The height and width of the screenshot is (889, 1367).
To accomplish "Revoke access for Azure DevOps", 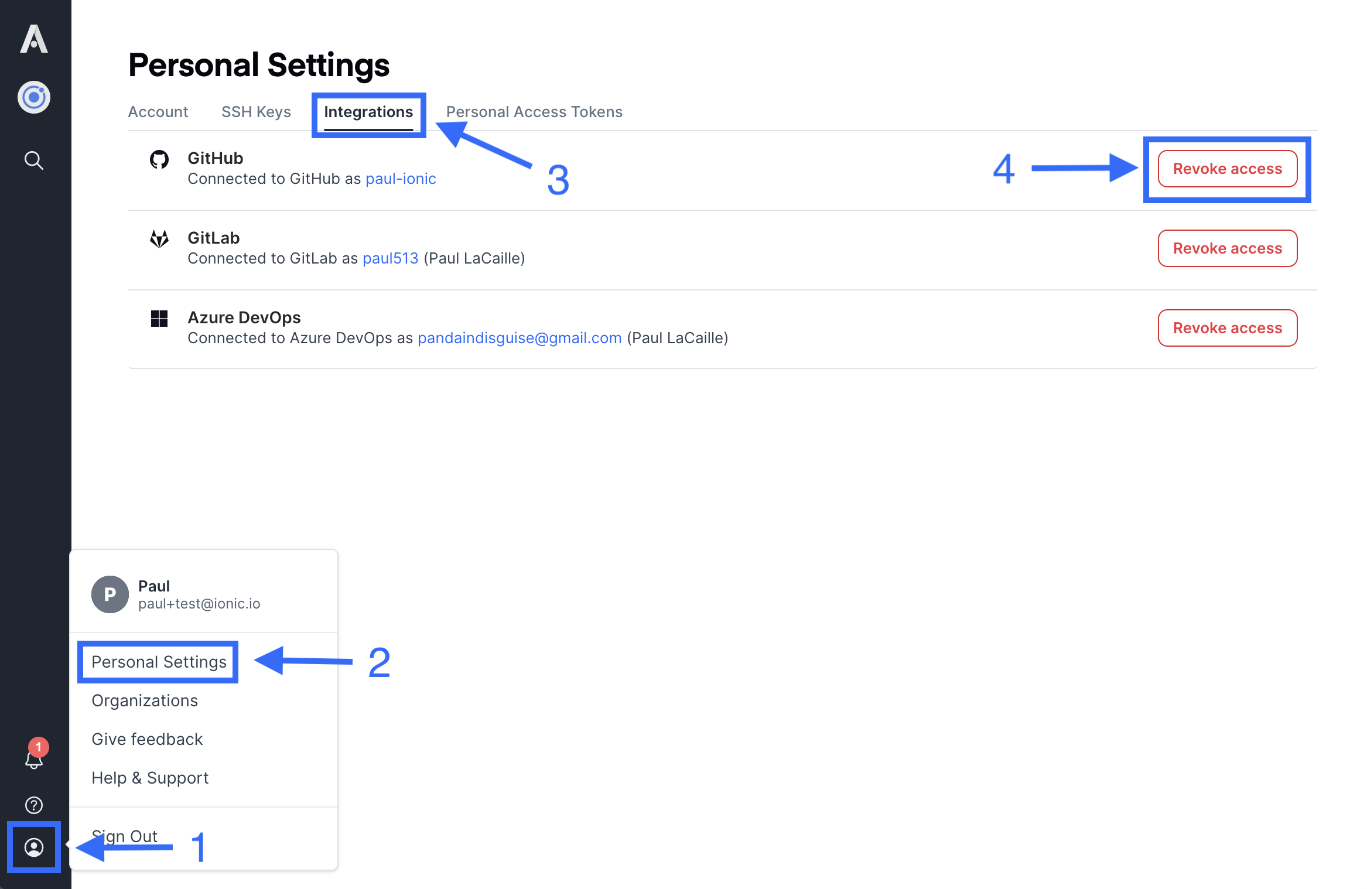I will pyautogui.click(x=1228, y=328).
